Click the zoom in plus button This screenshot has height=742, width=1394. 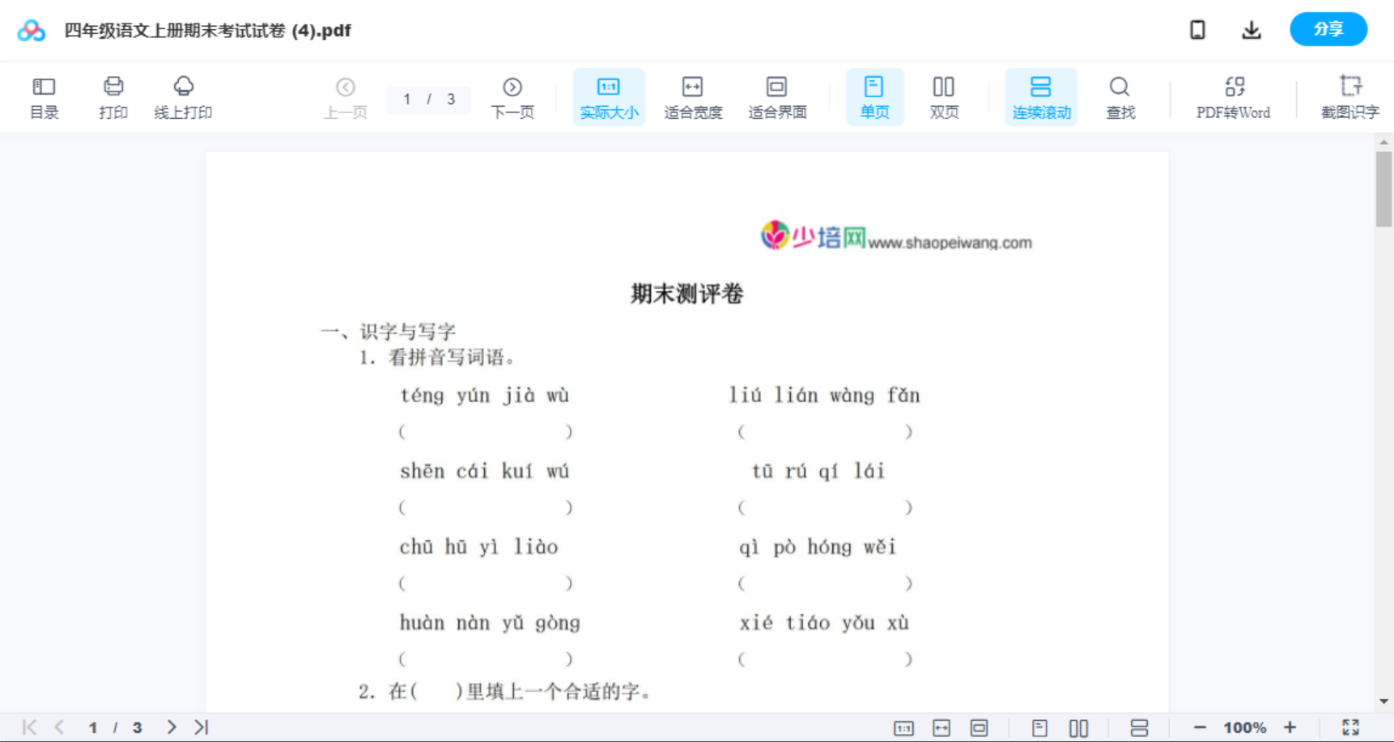[x=1290, y=727]
